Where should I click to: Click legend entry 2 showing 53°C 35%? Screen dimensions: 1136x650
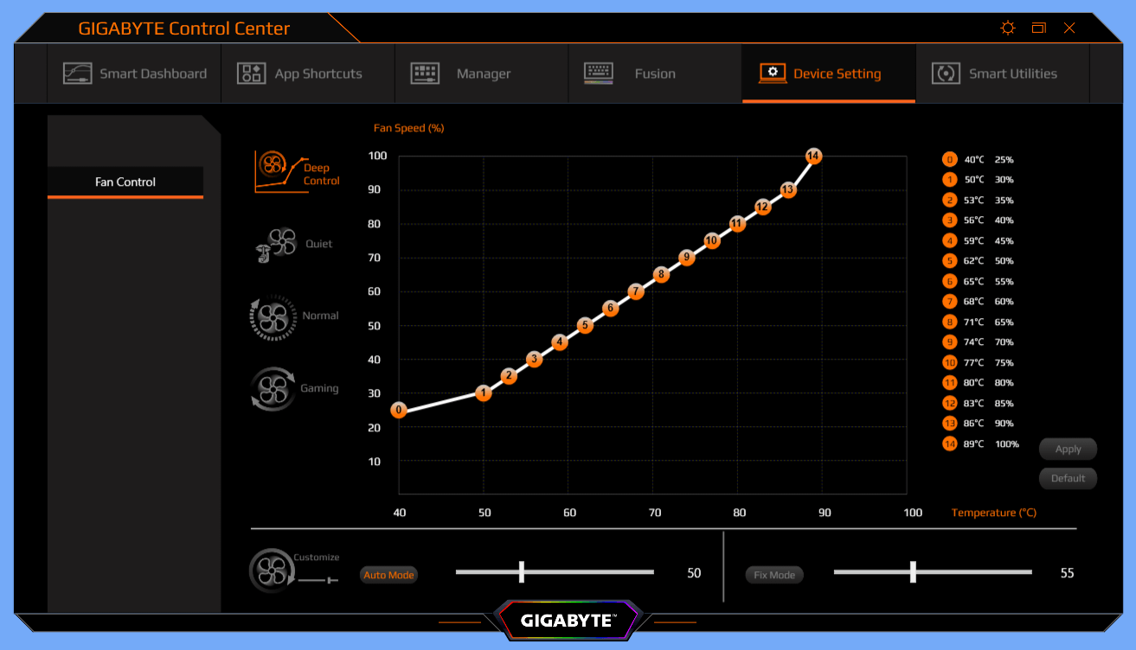click(979, 201)
